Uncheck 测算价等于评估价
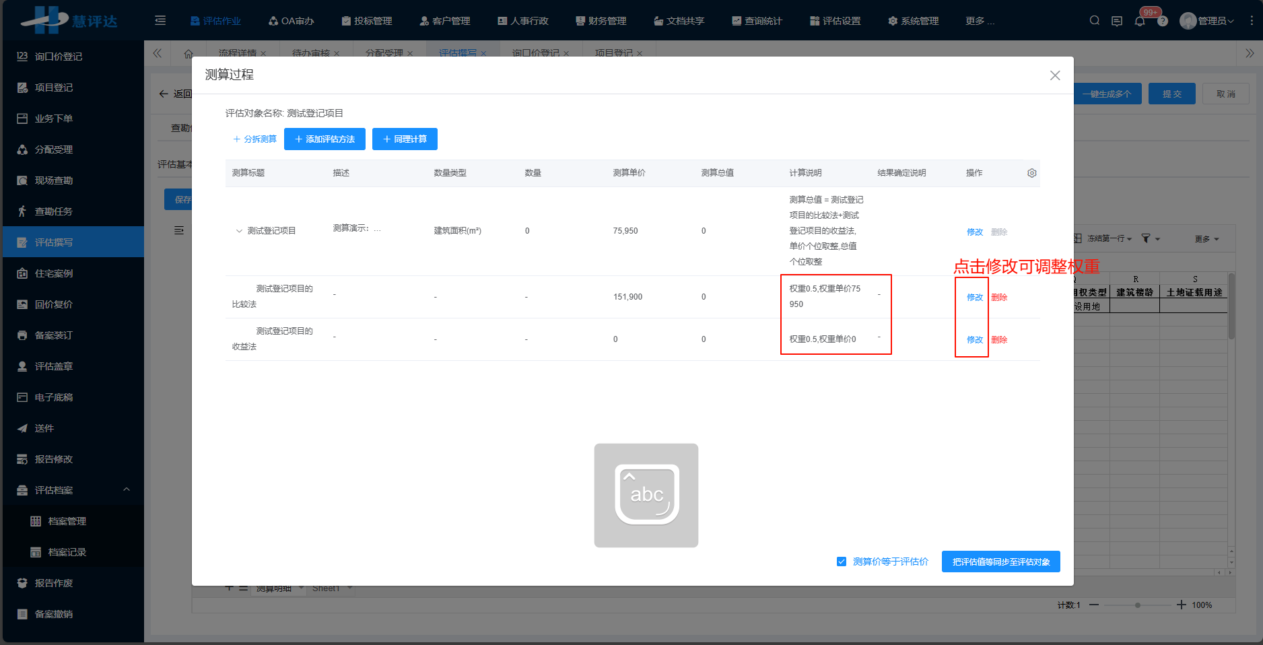 (x=842, y=561)
